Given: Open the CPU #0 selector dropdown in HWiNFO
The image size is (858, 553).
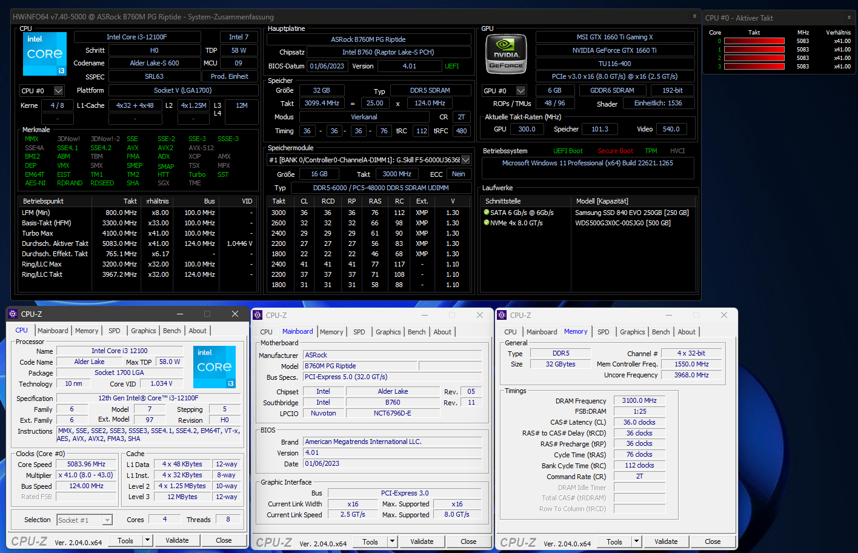Looking at the screenshot, I should pyautogui.click(x=58, y=91).
